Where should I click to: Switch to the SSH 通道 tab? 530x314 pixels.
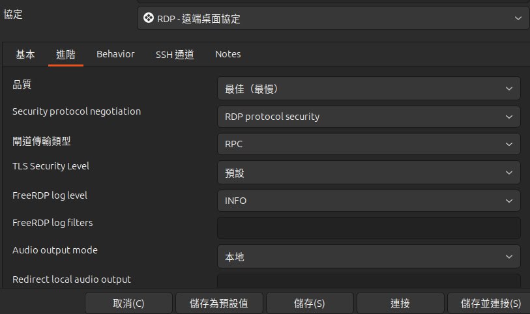(x=175, y=55)
